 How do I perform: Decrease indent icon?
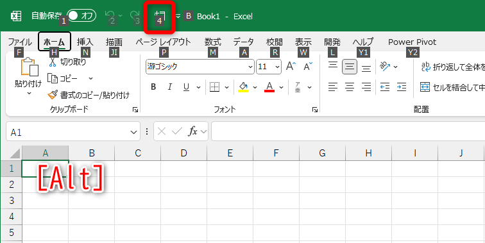385,87
